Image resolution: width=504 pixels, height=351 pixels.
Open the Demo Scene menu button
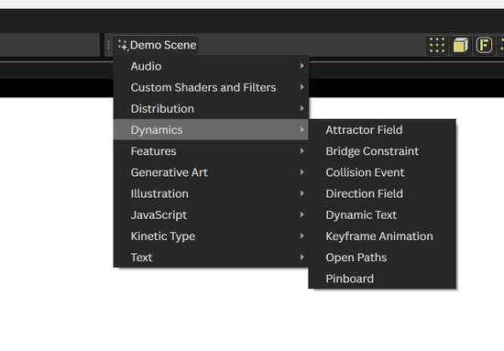(x=156, y=45)
